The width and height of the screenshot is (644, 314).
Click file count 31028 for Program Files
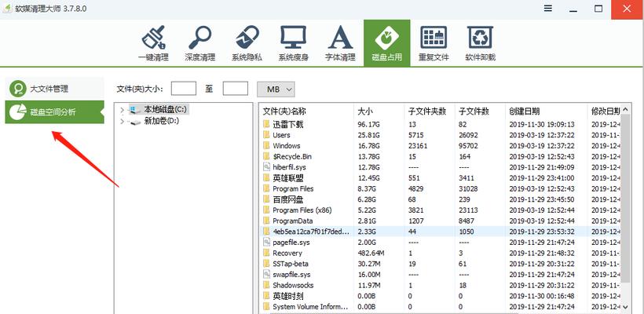click(468, 189)
